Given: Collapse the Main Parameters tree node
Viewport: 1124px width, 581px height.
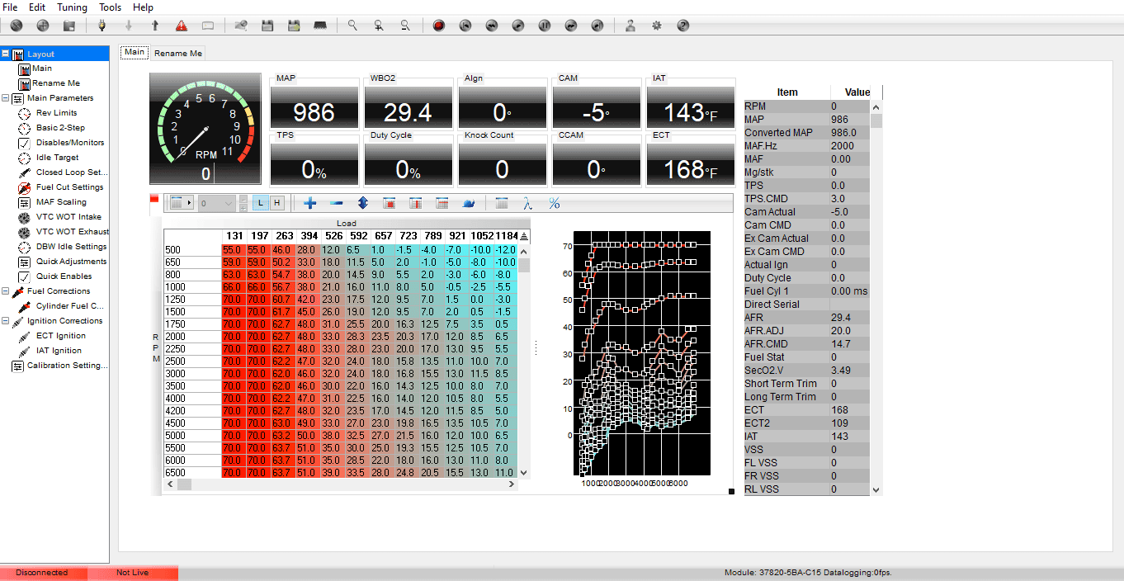Looking at the screenshot, I should (6, 98).
